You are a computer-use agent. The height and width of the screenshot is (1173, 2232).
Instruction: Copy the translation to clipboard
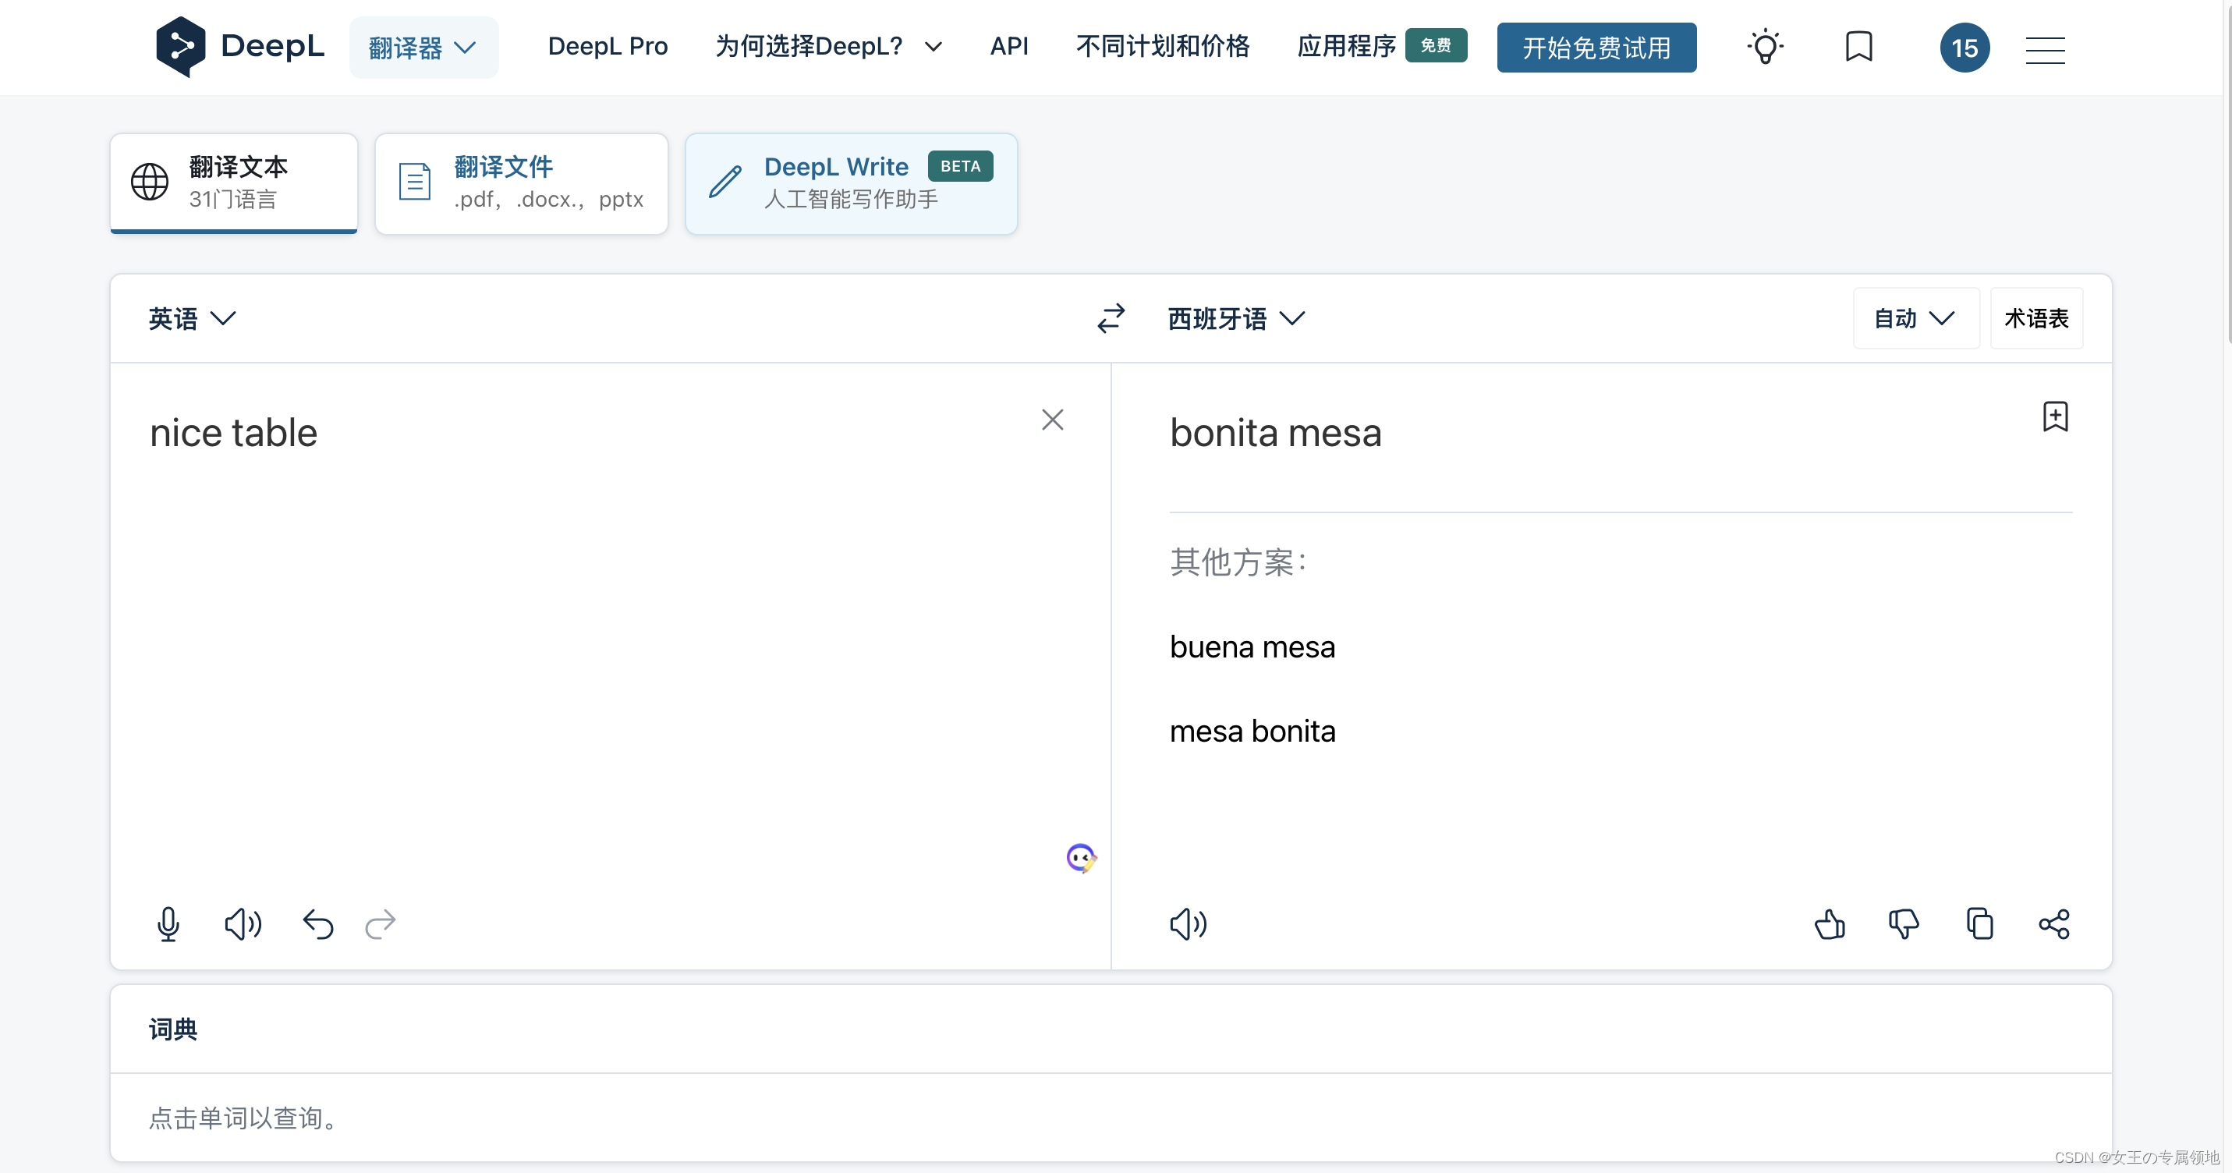(x=1980, y=923)
